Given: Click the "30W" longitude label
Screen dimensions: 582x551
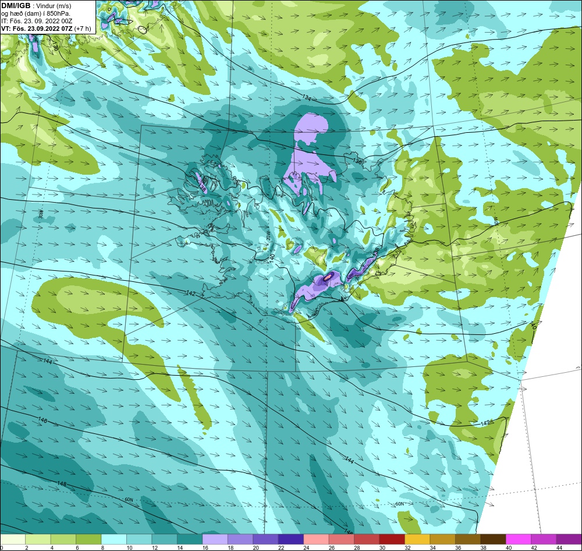Looking at the screenshot, I should click(x=41, y=214).
